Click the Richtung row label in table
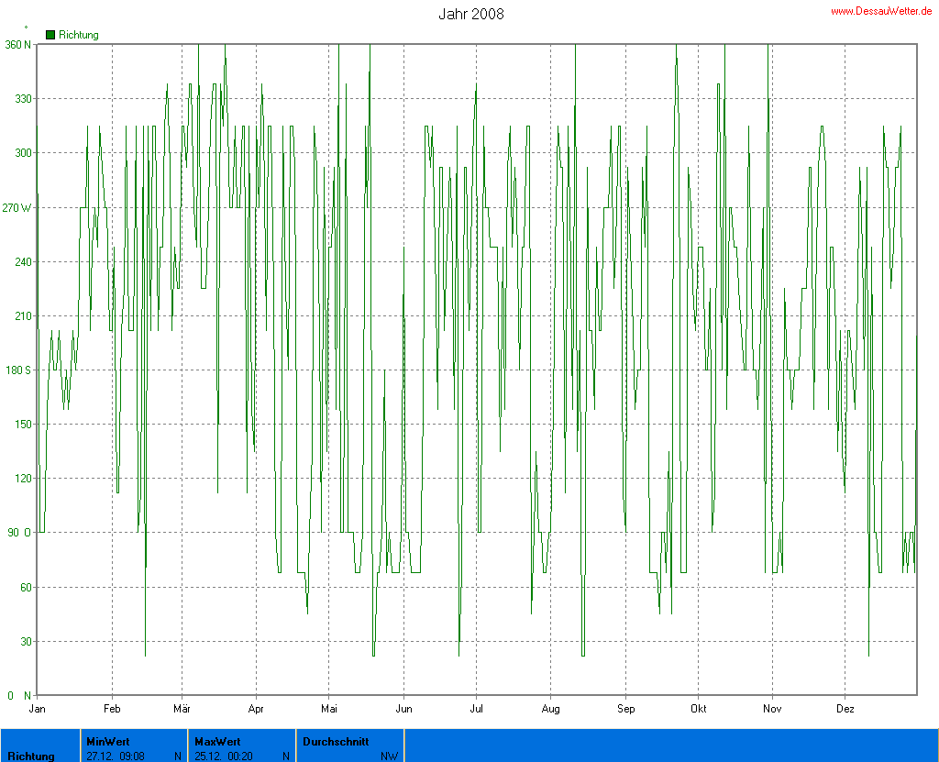The width and height of the screenshot is (939, 762). [x=31, y=756]
